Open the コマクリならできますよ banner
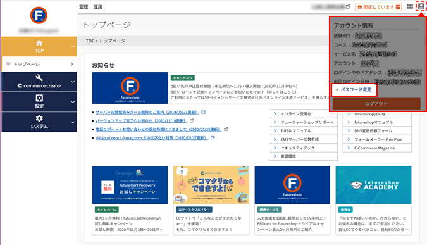 point(211,185)
